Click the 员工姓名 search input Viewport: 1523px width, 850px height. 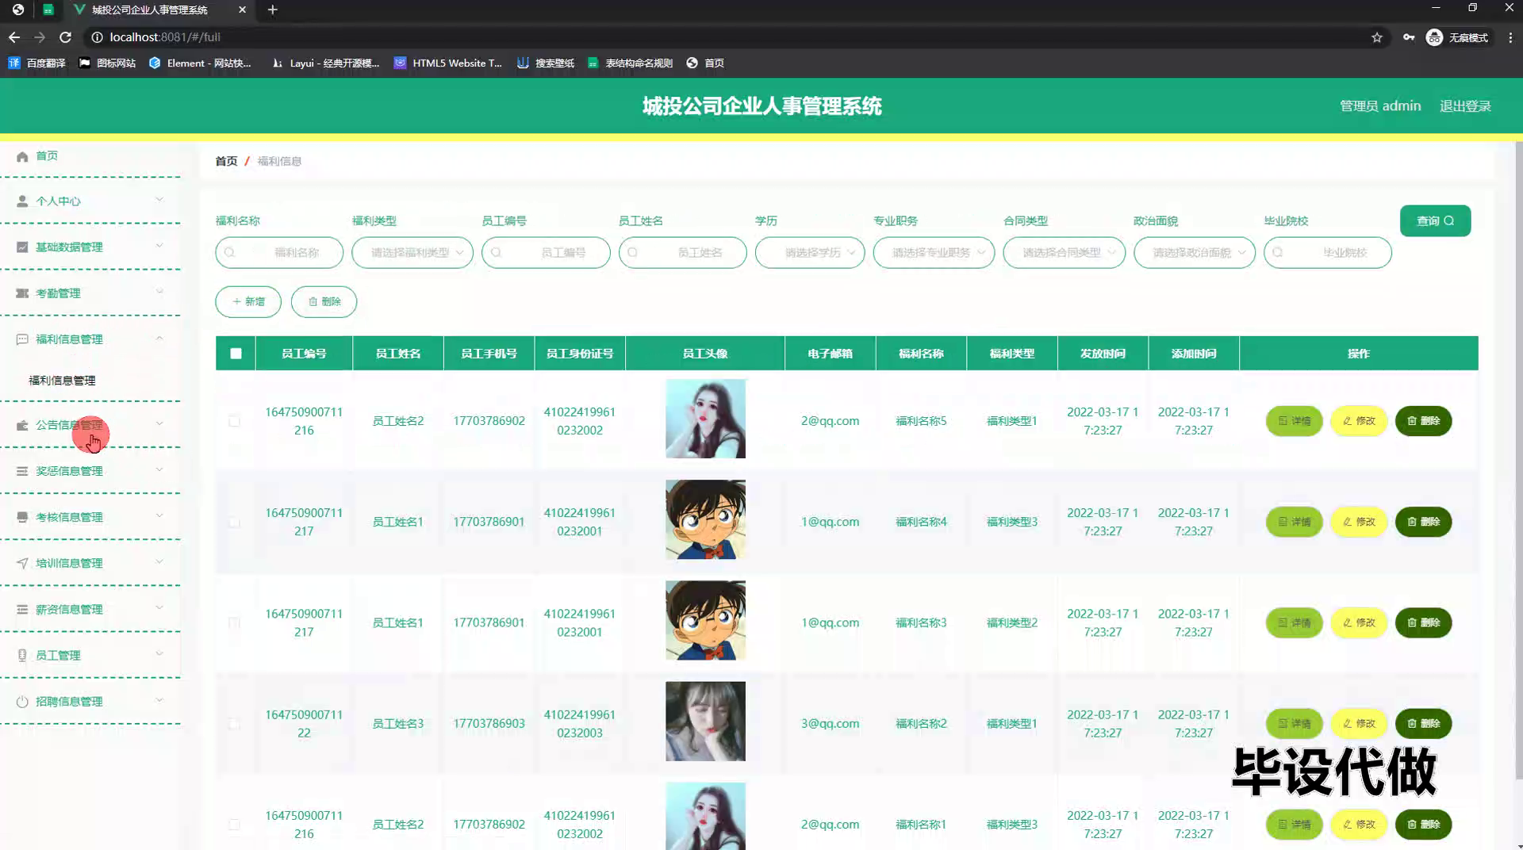click(682, 253)
